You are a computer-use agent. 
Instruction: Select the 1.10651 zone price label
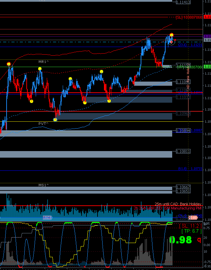(183, 191)
